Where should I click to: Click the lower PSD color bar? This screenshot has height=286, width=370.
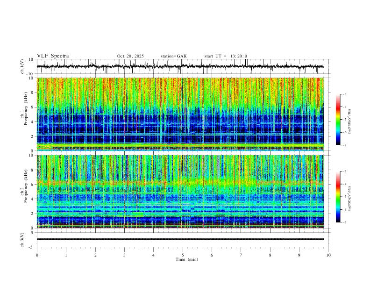point(338,197)
